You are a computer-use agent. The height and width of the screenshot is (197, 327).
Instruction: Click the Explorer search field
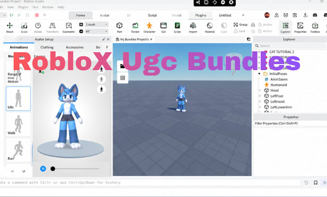(x=290, y=46)
